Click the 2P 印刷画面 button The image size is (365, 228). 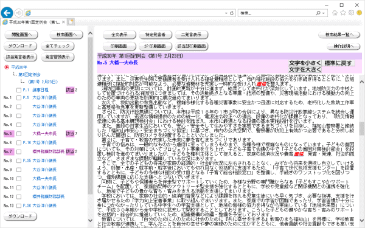(x=155, y=46)
